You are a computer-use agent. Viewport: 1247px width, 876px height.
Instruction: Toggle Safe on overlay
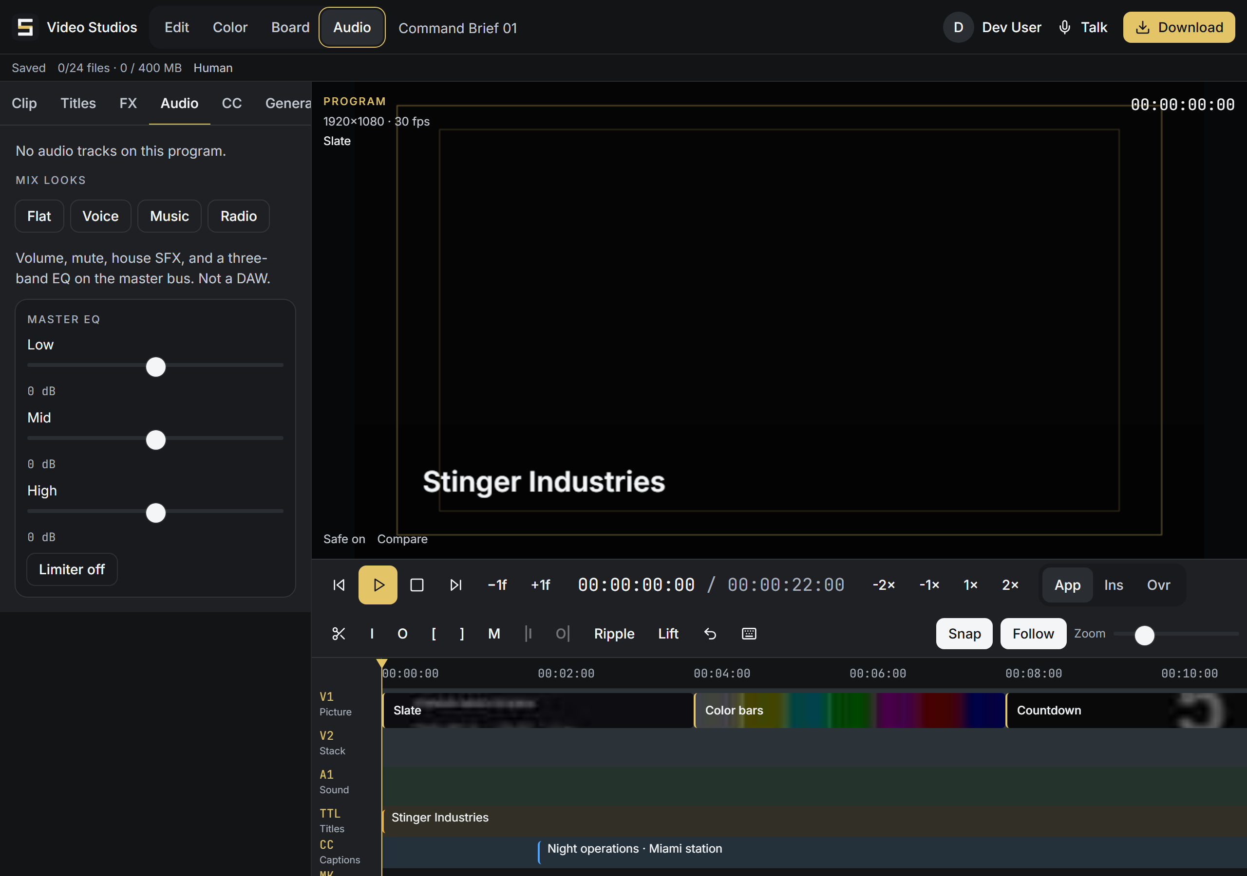[x=344, y=539]
